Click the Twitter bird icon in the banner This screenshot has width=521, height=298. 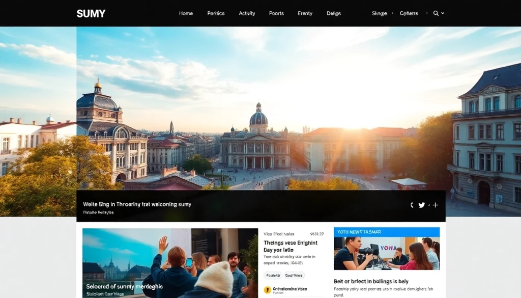pos(421,205)
